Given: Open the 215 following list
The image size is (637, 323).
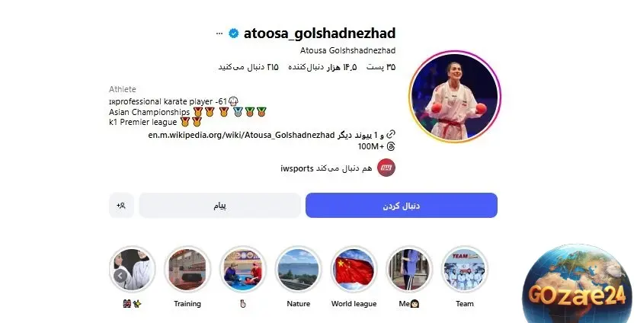Looking at the screenshot, I should (x=248, y=67).
